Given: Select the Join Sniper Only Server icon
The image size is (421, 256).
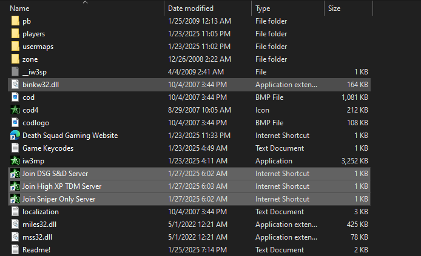Looking at the screenshot, I should click(x=15, y=199).
